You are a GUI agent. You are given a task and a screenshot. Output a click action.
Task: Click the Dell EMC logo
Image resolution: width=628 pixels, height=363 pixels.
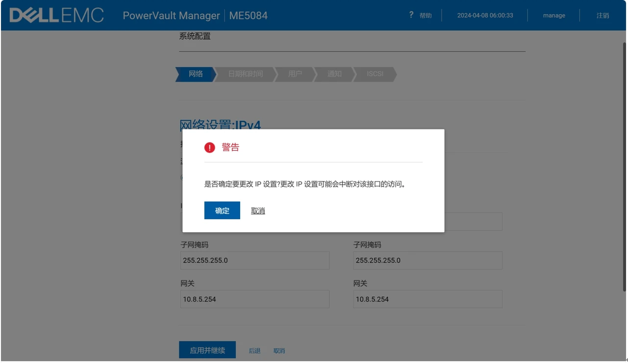(56, 15)
